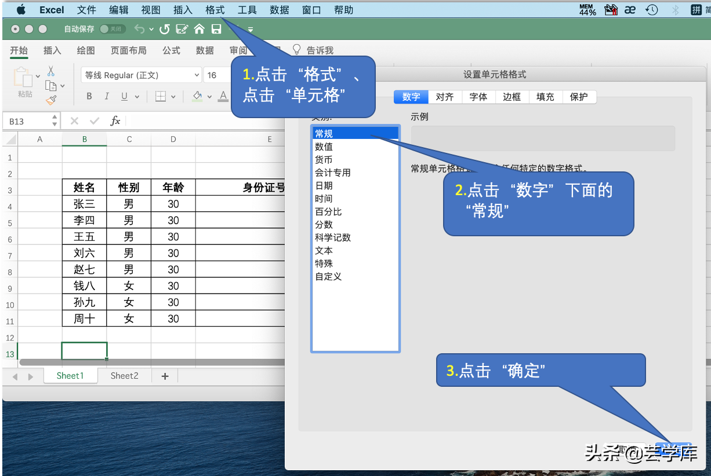711x476 pixels.
Task: Select 常规 in the category list
Action: (355, 134)
